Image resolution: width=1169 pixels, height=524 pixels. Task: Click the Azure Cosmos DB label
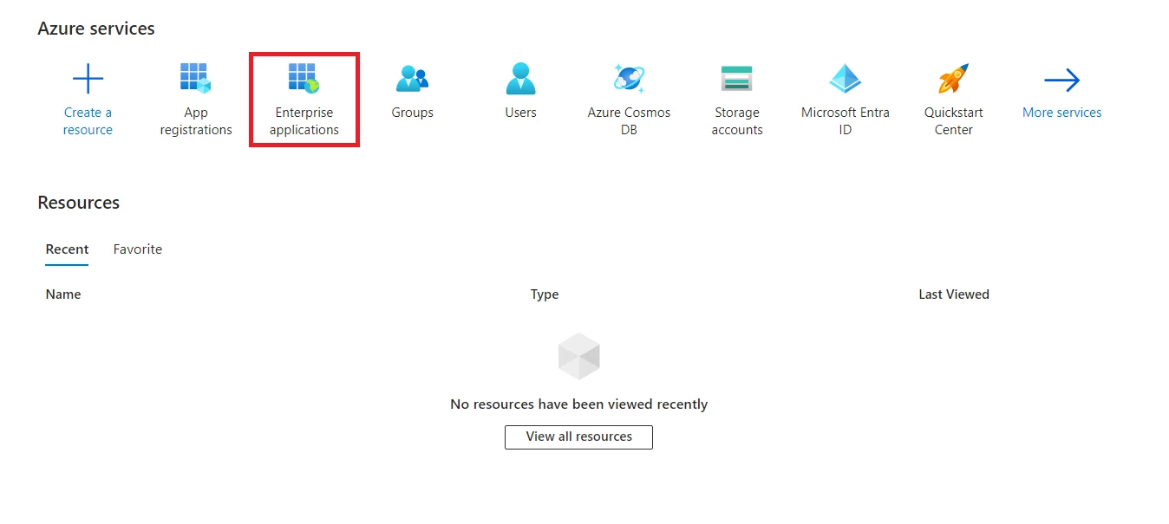click(629, 121)
